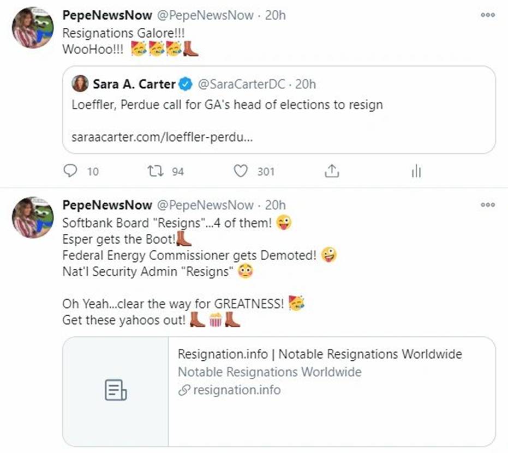
Task: Click the link chain icon beside resignation.info
Action: 184,390
